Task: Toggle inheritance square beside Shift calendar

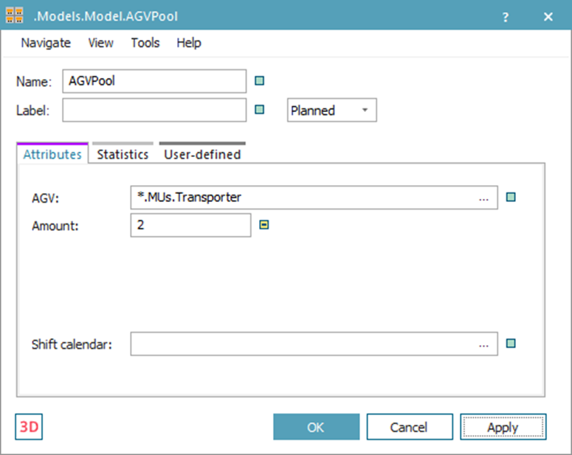Action: (510, 343)
